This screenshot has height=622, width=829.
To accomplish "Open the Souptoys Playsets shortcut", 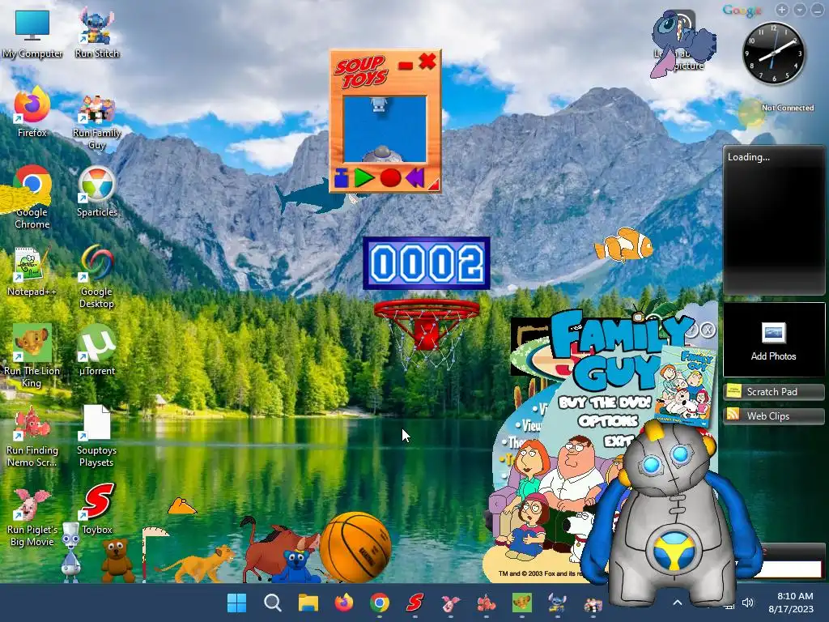I will (96, 436).
